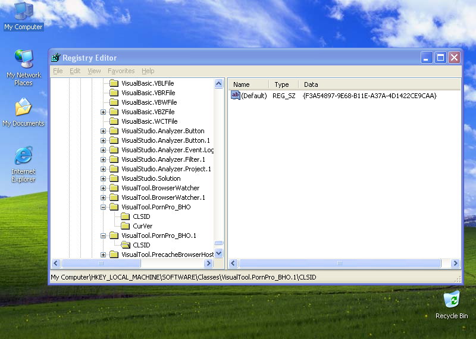Expand VisualStudio.Analyzer.Event.Log key
The height and width of the screenshot is (339, 476).
tap(103, 150)
